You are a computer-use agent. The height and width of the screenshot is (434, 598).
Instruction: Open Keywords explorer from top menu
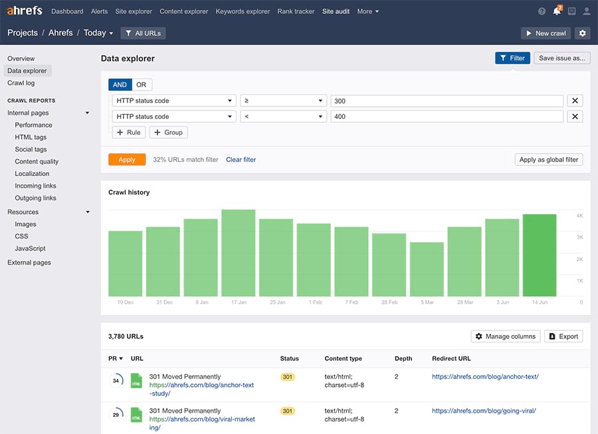tap(243, 11)
